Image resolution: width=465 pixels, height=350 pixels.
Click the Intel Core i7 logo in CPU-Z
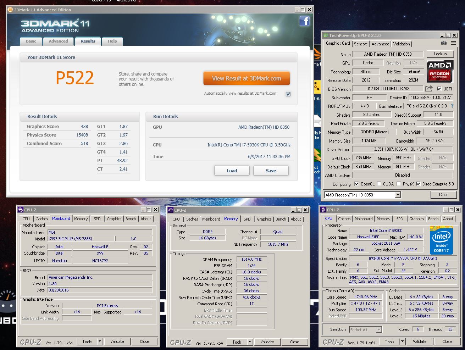point(442,240)
